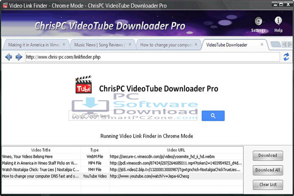Screen dimensions: 294x196
Task: Close the VideoTube Downloader tab
Action: coord(262,45)
